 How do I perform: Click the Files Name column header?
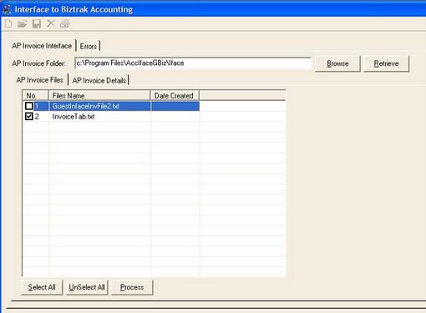(99, 96)
